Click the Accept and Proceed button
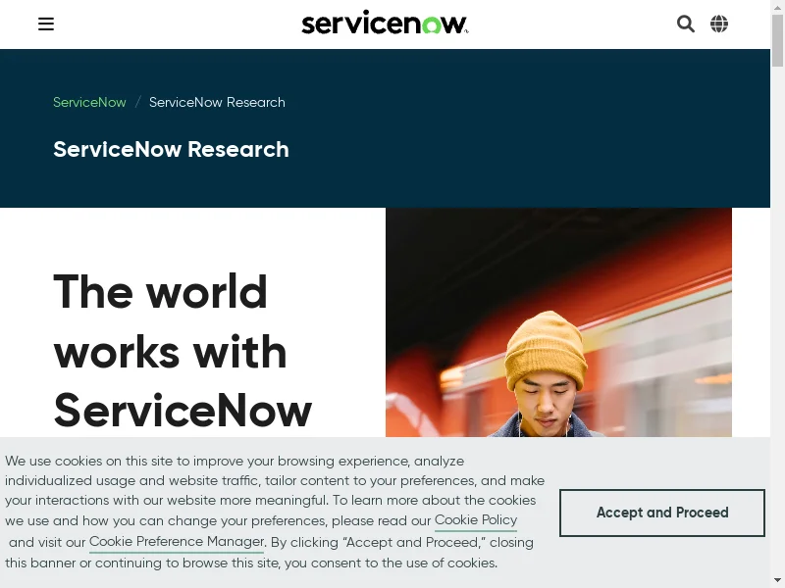This screenshot has height=588, width=785. pyautogui.click(x=661, y=513)
